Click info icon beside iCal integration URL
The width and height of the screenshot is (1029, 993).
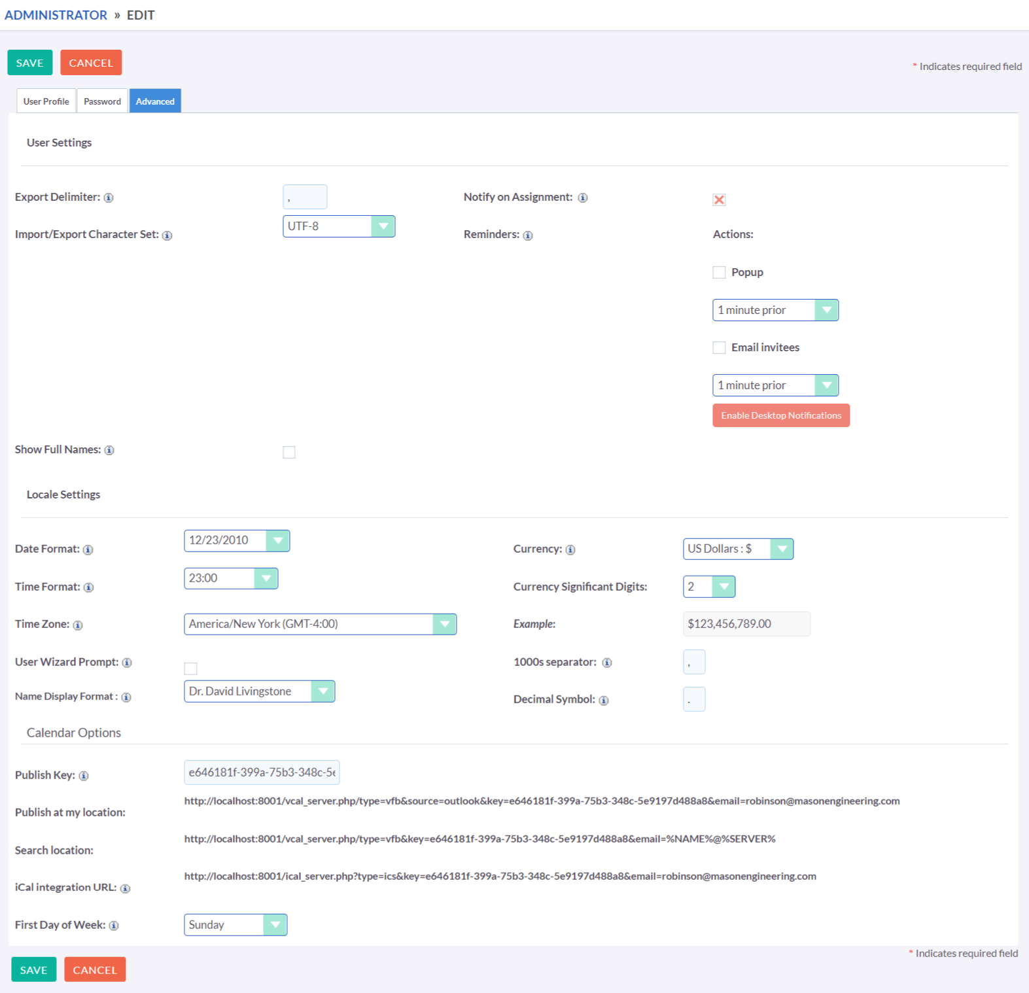click(x=126, y=888)
